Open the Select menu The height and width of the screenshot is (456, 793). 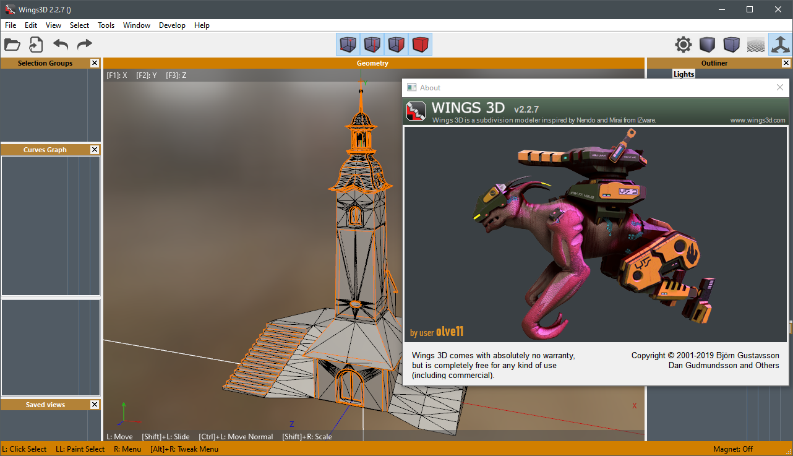pos(79,25)
